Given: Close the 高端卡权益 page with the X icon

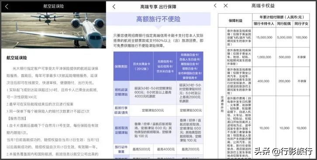Looking at the screenshot, I should (x=226, y=6).
